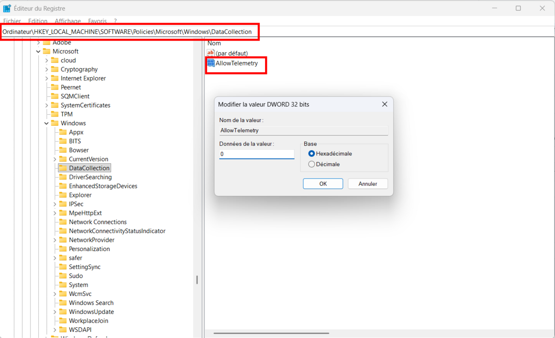
Task: Click the Sudo folder icon
Action: (62, 276)
